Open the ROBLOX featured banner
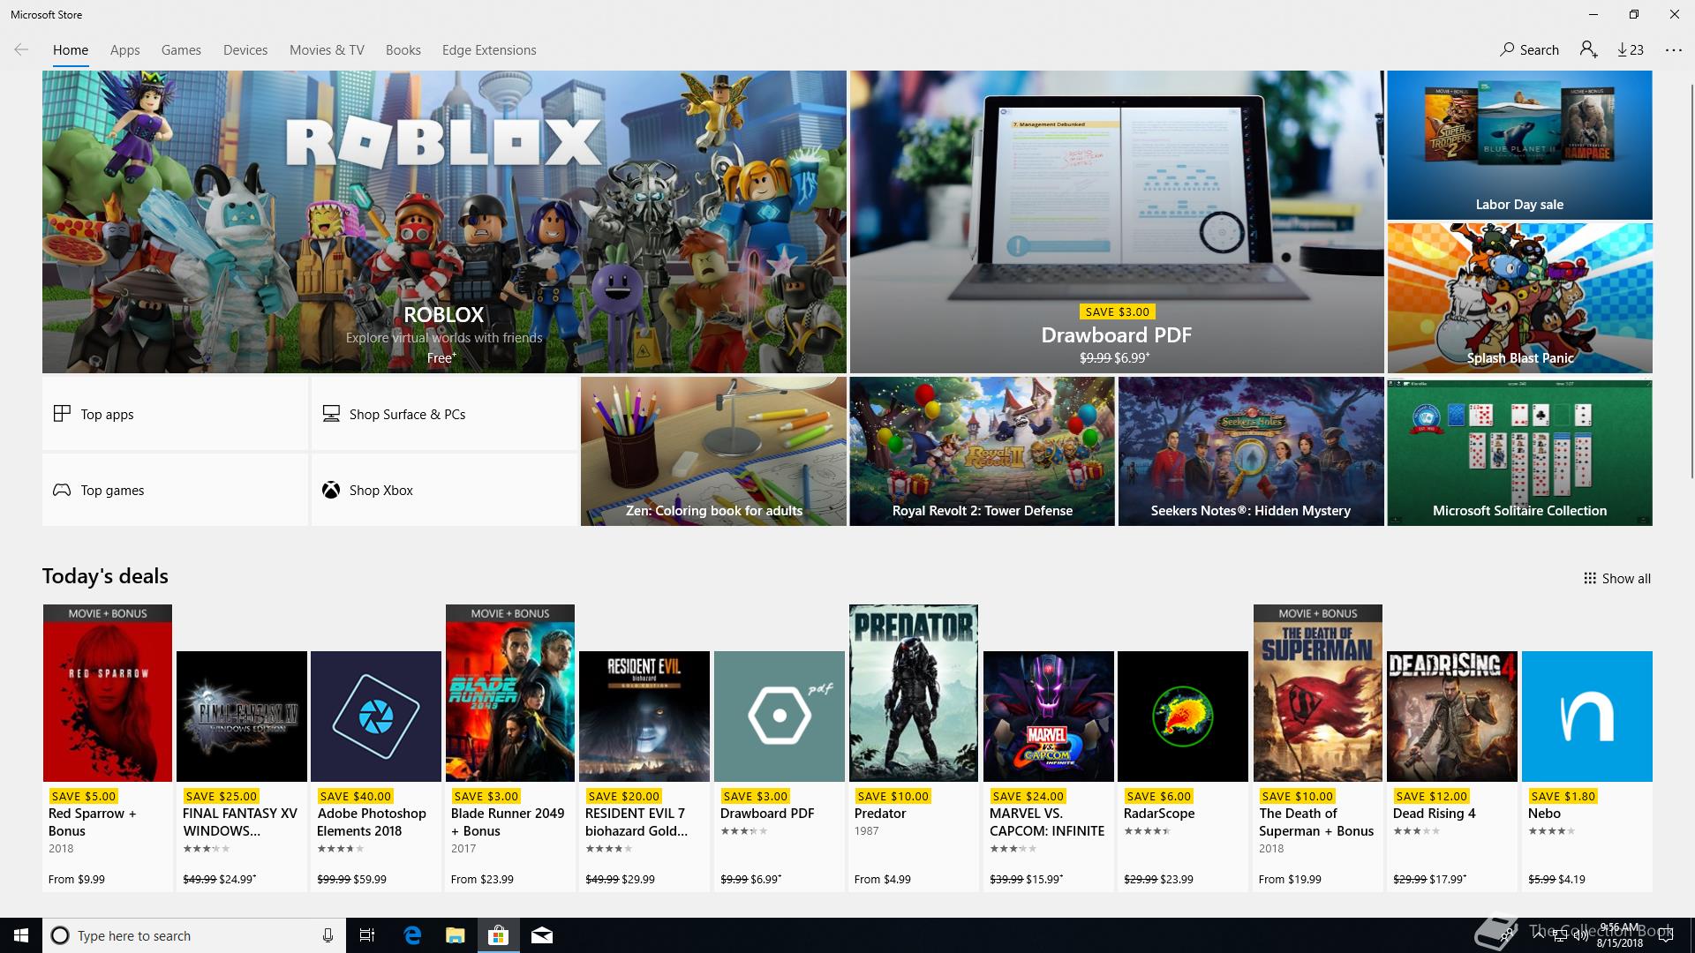 tap(444, 221)
